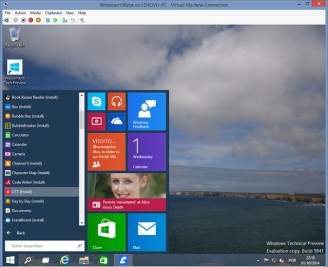Open the Clipboard menu
This screenshot has width=328, height=267.
[x=53, y=13]
